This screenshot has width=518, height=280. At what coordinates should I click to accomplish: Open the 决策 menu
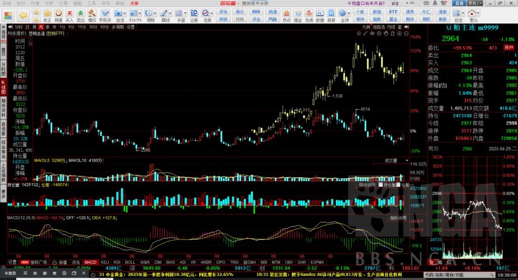pos(134,3)
